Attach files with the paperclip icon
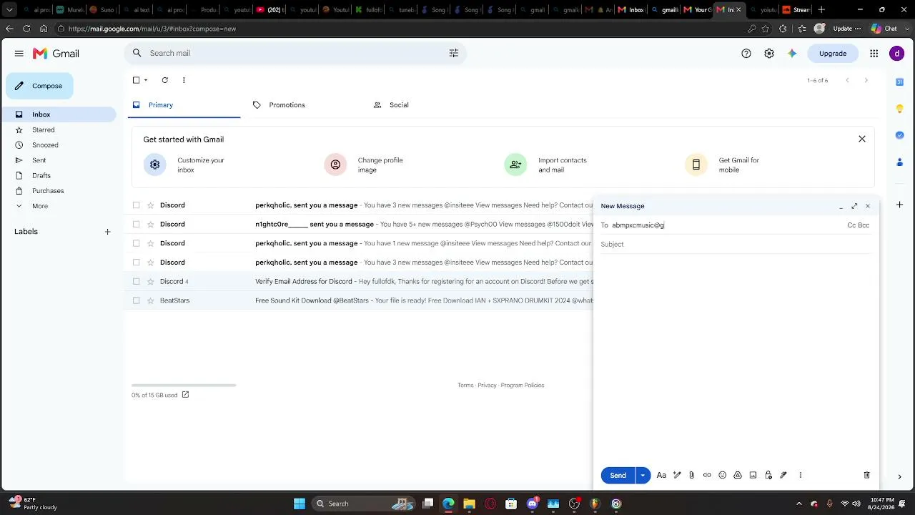The width and height of the screenshot is (915, 515). (x=692, y=475)
